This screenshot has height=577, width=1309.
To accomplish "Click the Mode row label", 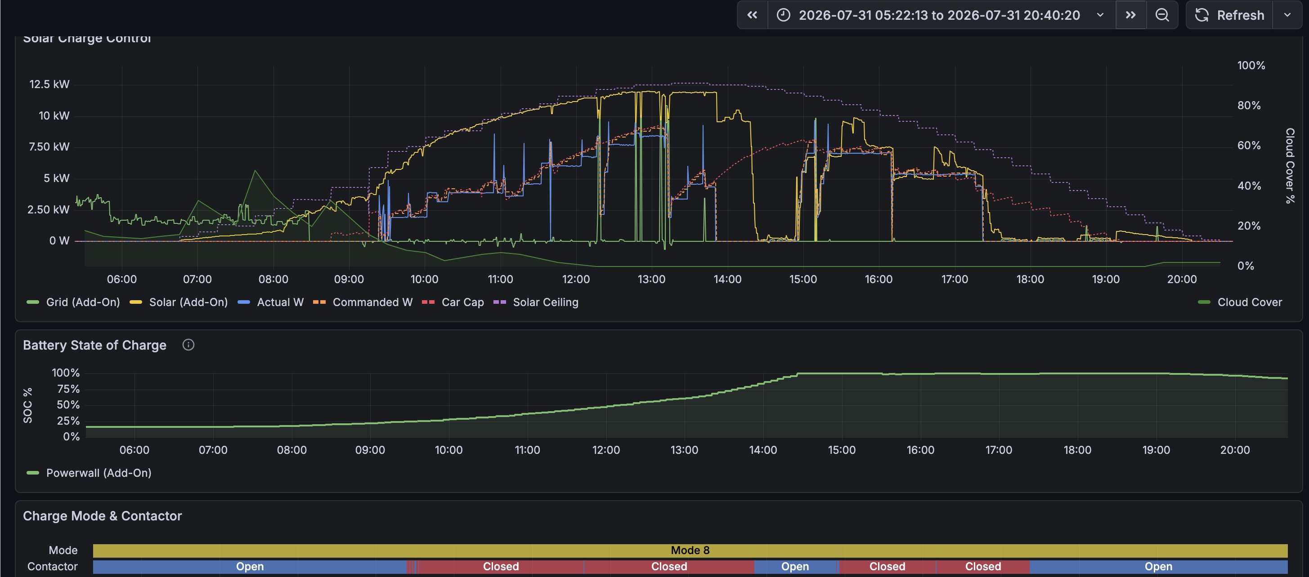I will point(63,550).
